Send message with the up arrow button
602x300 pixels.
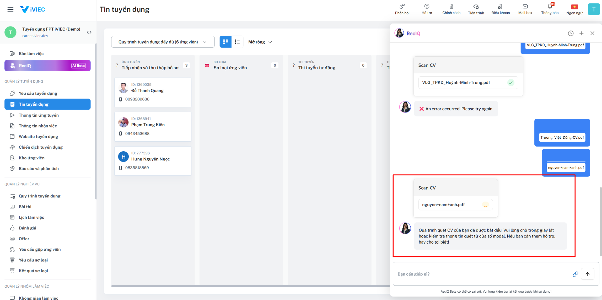coord(588,274)
